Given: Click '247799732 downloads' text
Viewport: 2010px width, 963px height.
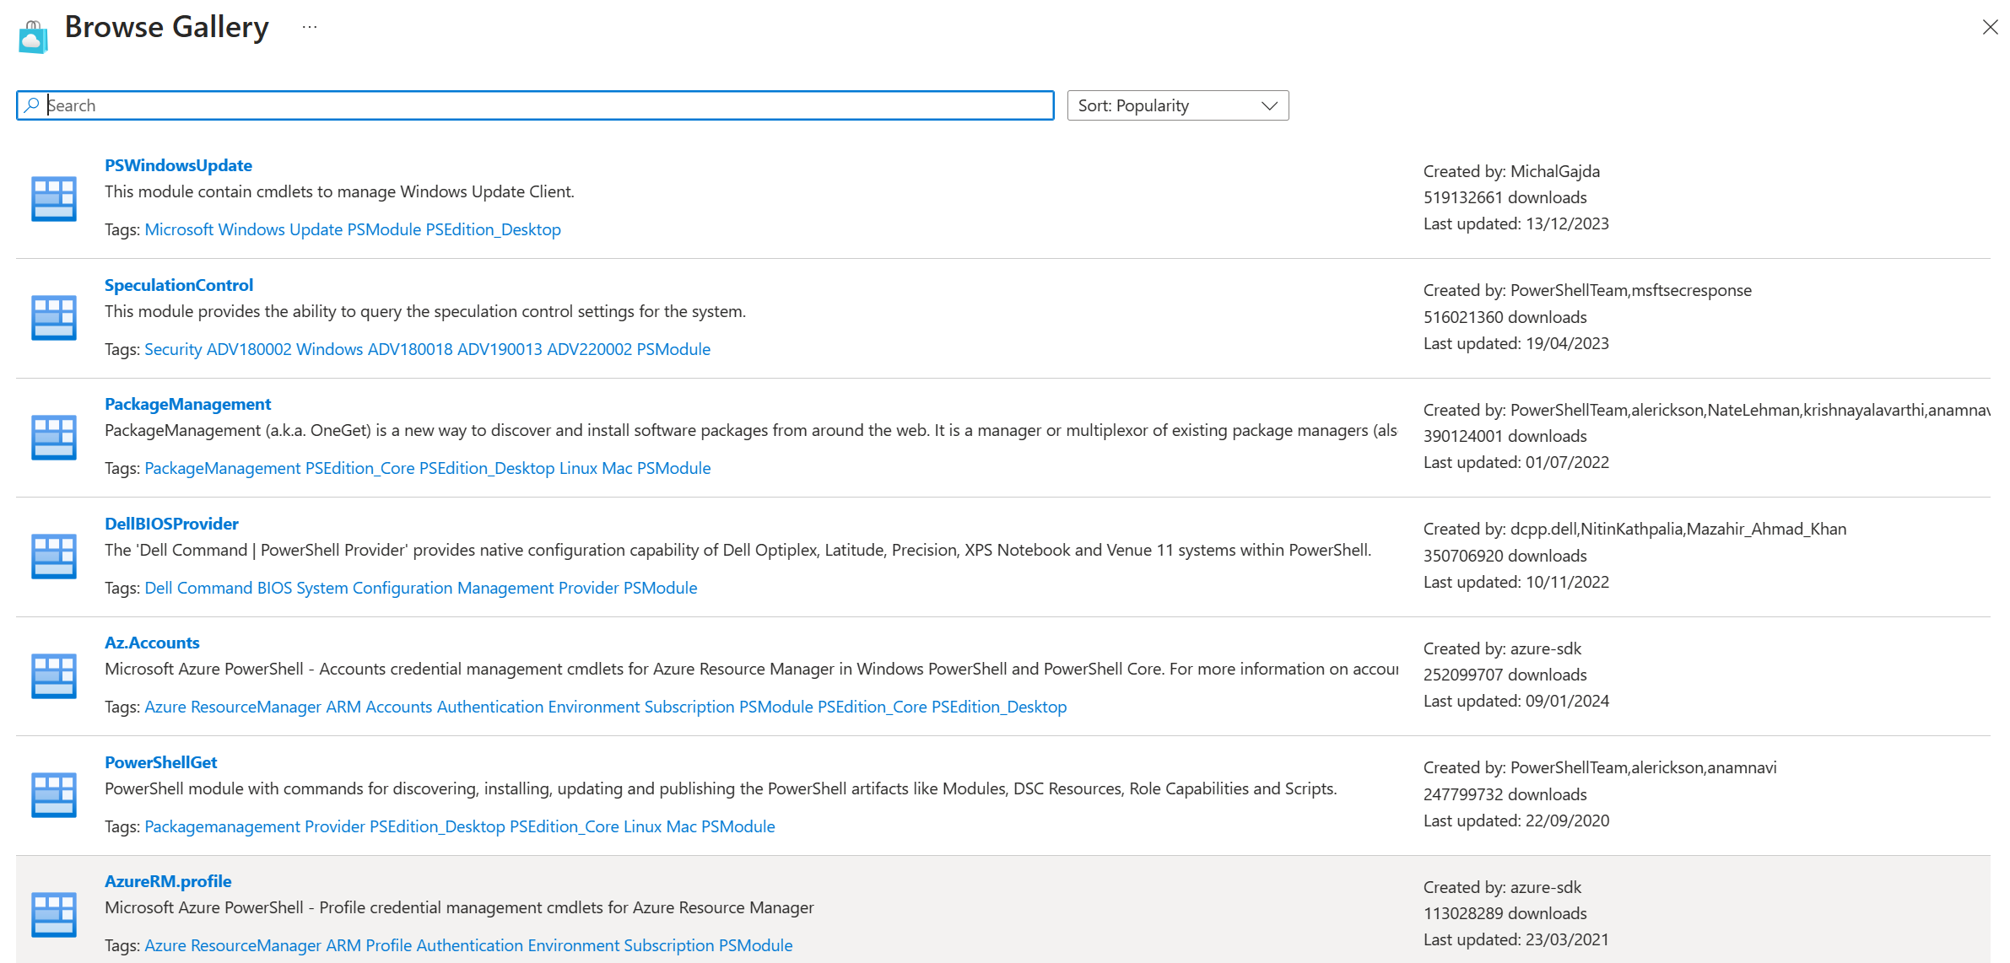Looking at the screenshot, I should (x=1505, y=794).
